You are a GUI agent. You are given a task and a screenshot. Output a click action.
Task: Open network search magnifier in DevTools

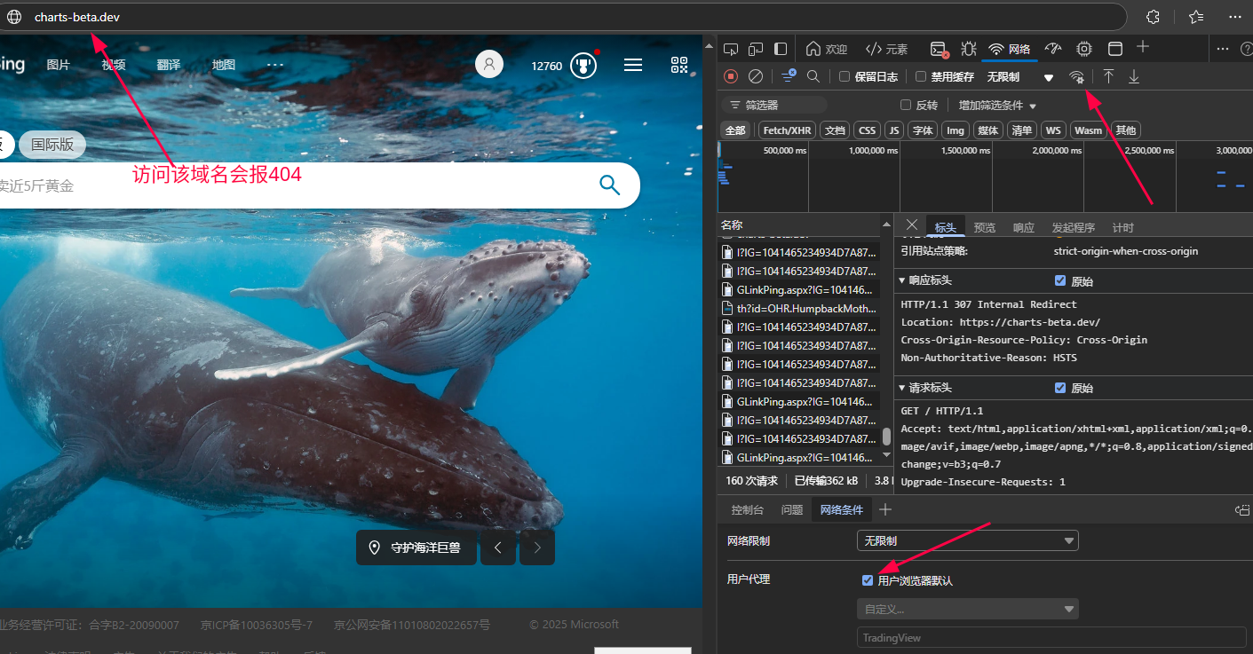(813, 77)
